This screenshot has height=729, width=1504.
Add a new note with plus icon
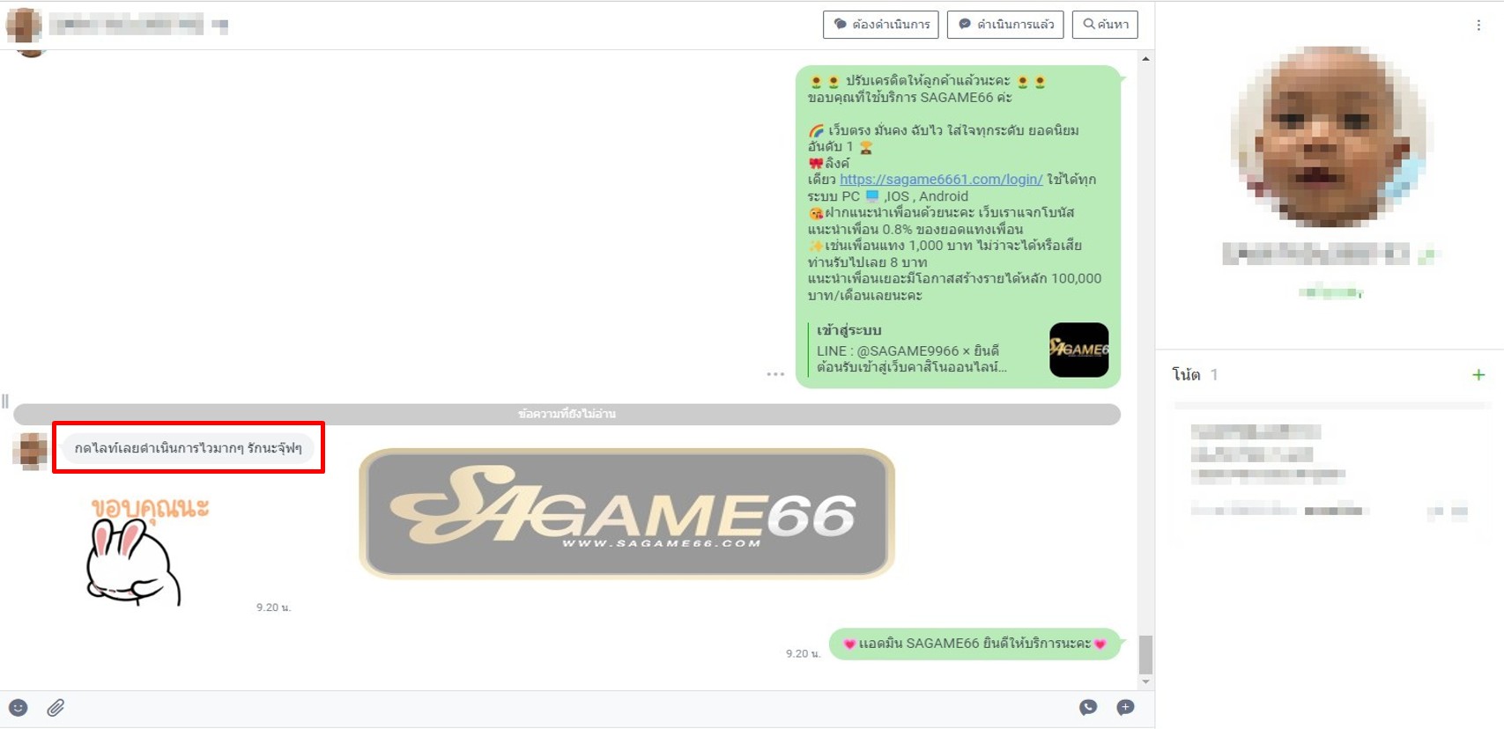point(1478,375)
